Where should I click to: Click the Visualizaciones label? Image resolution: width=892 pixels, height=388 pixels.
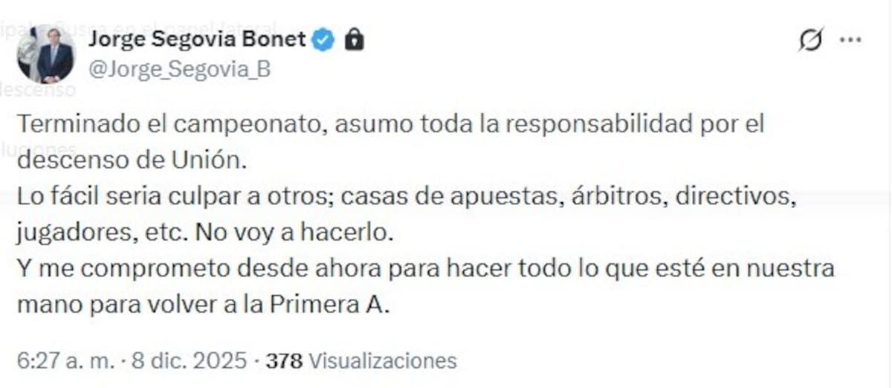(382, 361)
